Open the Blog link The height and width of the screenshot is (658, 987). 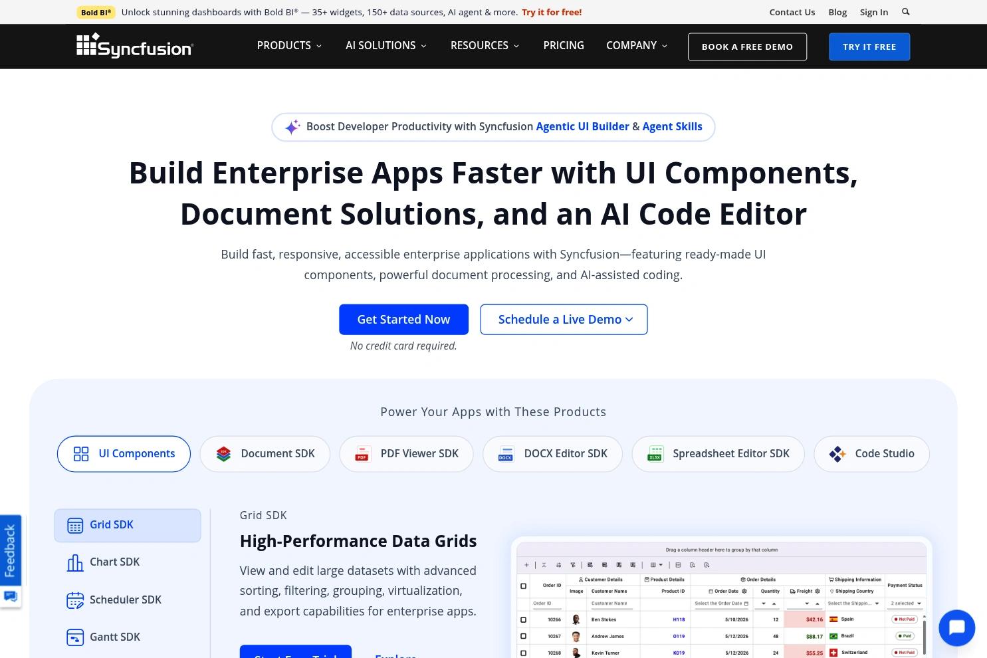(x=837, y=12)
